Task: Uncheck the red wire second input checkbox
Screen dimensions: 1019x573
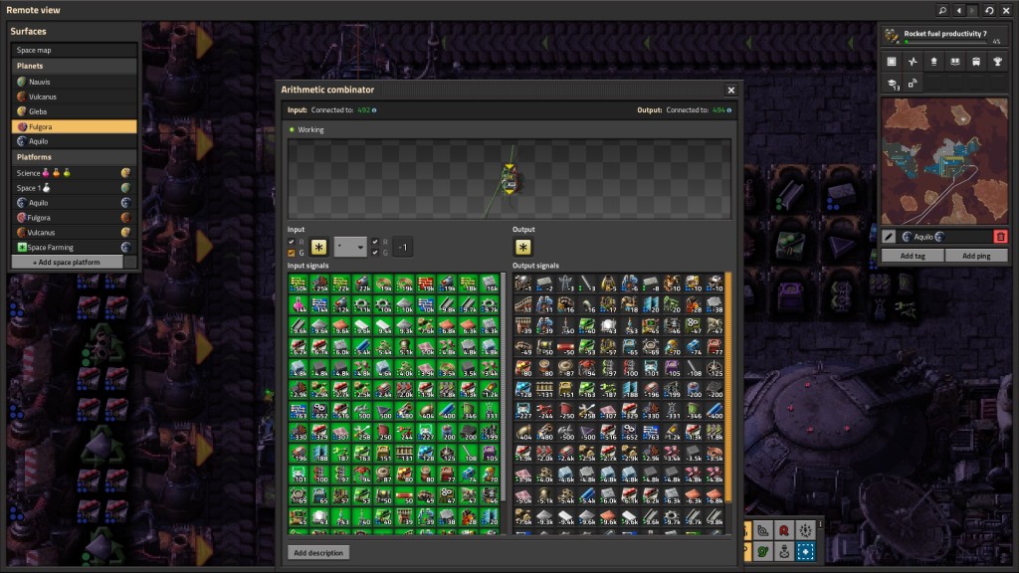Action: 374,242
